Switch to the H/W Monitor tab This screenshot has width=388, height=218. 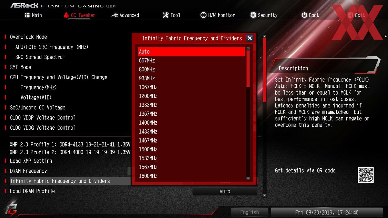click(218, 15)
